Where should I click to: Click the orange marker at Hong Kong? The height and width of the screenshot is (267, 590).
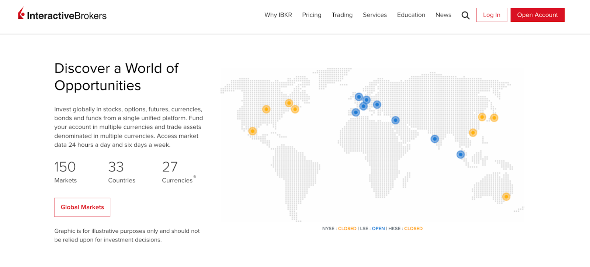473,132
